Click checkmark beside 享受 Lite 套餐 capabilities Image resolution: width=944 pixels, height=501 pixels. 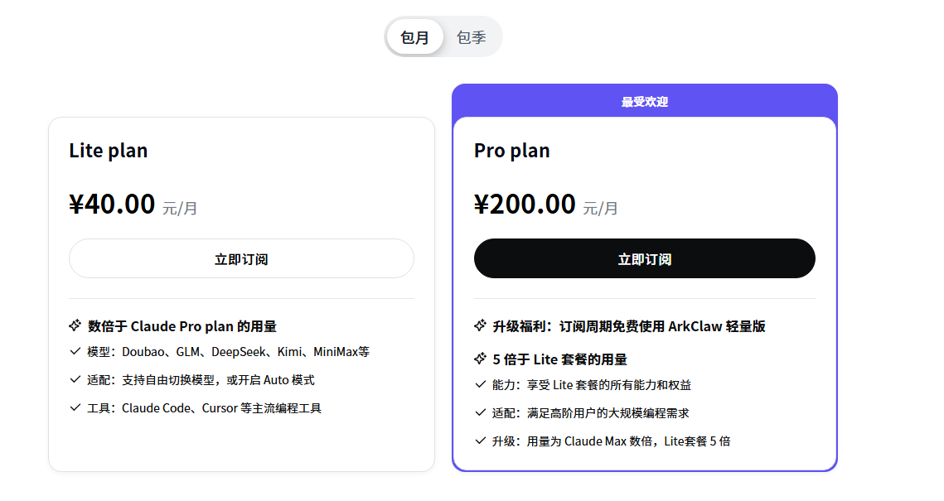tap(481, 384)
